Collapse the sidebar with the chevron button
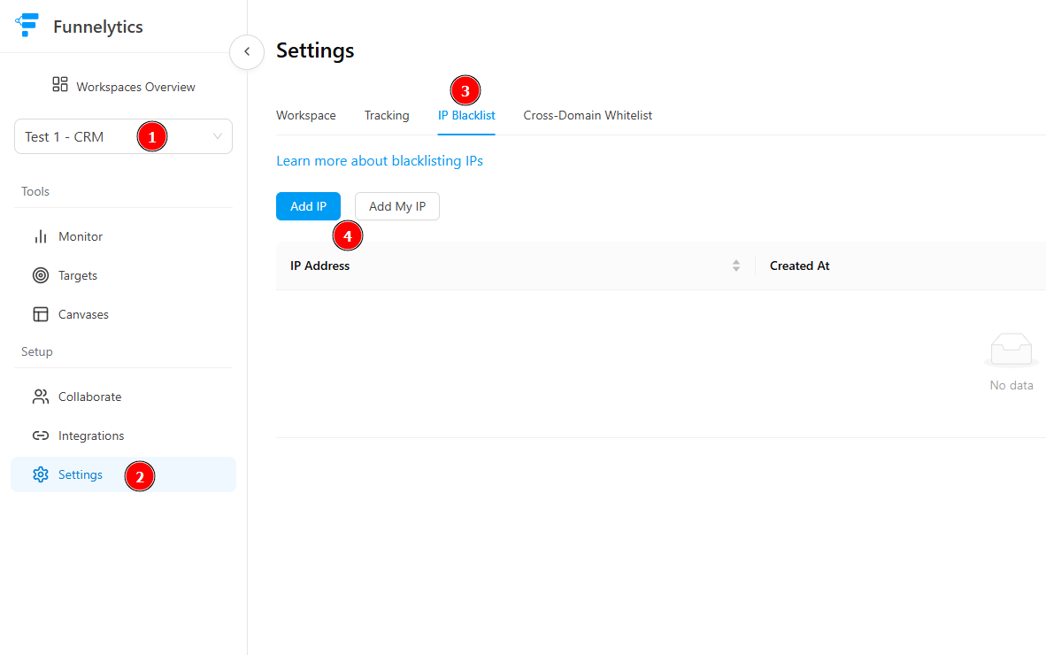 (x=247, y=51)
